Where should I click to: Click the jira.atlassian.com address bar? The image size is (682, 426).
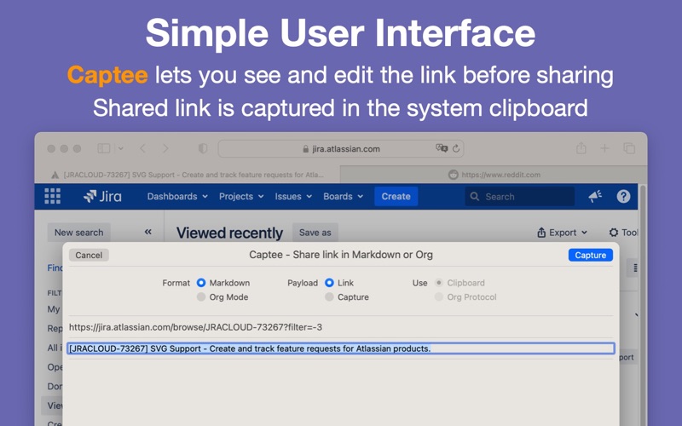click(341, 148)
